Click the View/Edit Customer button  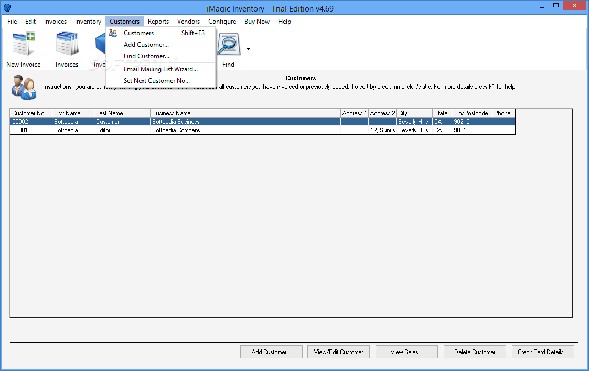click(x=338, y=352)
